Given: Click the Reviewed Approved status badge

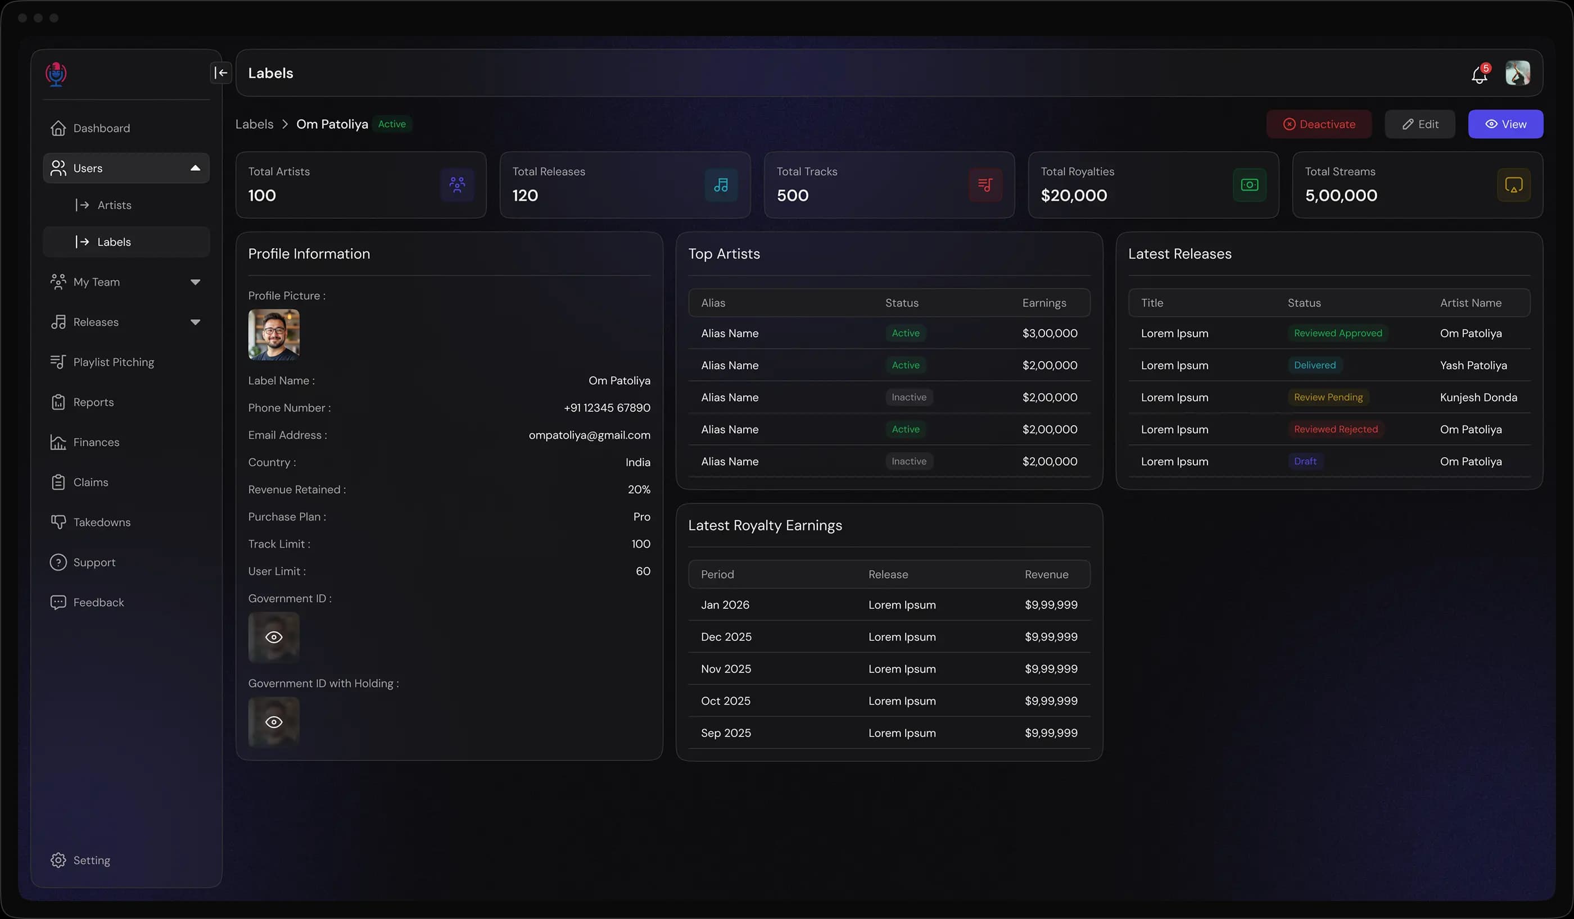Looking at the screenshot, I should click(1338, 333).
